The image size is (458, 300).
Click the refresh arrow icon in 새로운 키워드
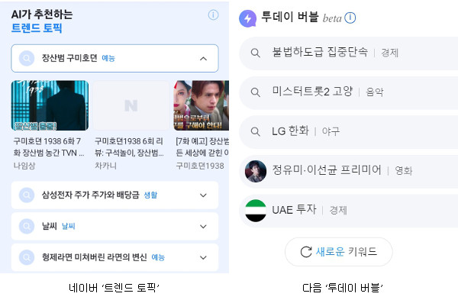306,252
